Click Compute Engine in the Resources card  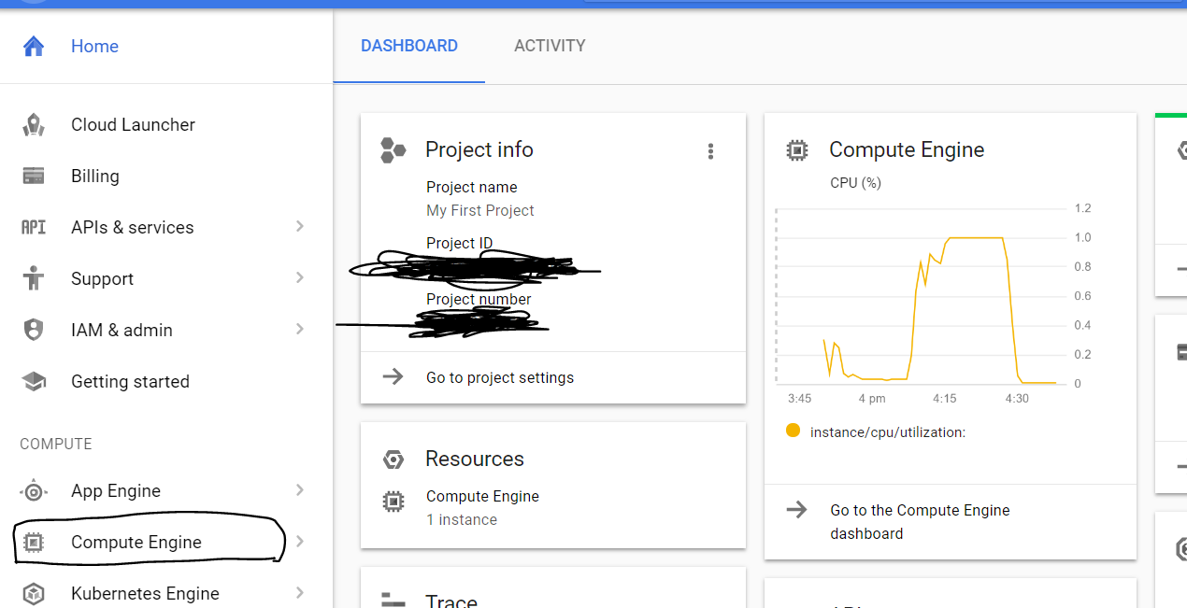coord(482,496)
